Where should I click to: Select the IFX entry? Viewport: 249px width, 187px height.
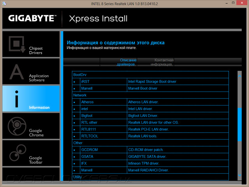pyautogui.click(x=84, y=164)
